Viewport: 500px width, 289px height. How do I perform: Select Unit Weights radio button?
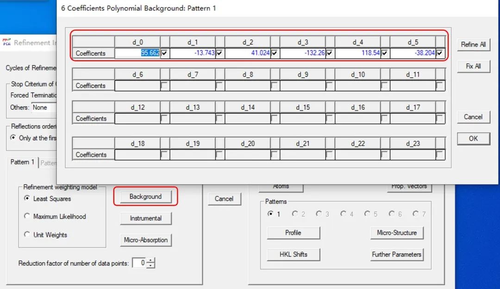(x=27, y=235)
